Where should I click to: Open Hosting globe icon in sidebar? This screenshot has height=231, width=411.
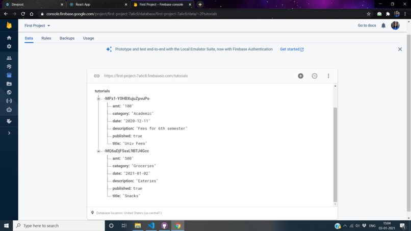click(x=9, y=92)
